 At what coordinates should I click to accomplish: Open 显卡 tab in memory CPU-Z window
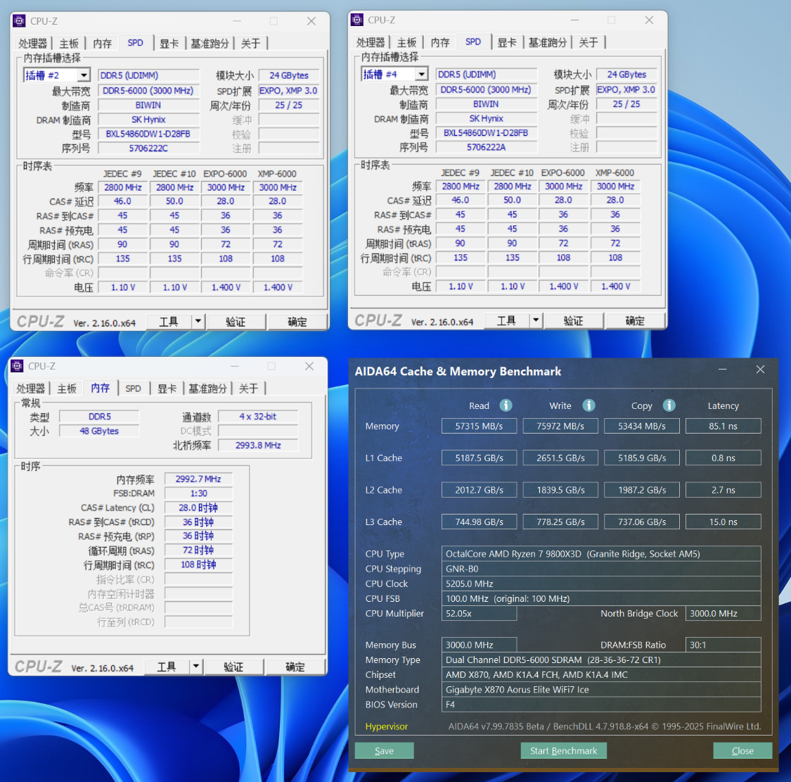[167, 389]
